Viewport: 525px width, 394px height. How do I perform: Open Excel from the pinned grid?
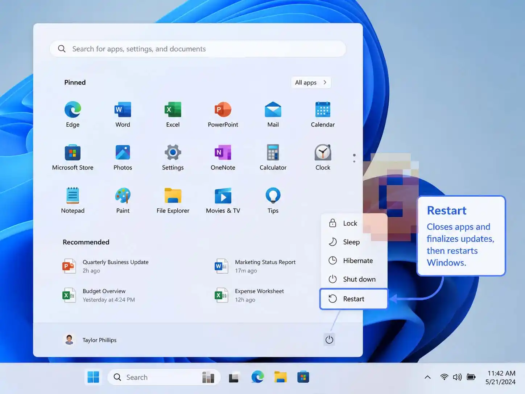(173, 115)
